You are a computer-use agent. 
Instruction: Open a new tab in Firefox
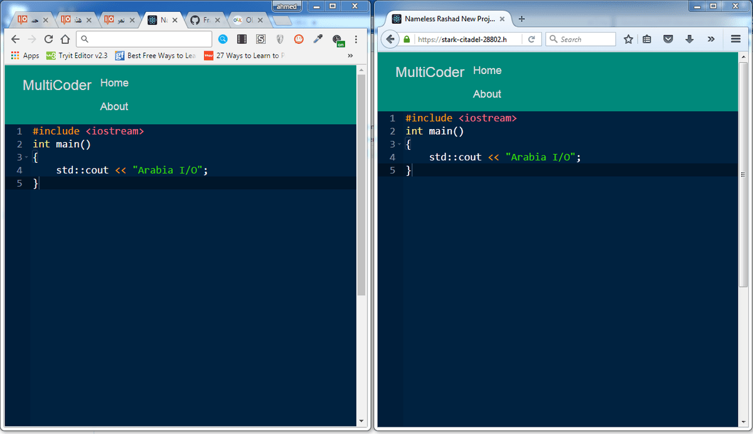[x=521, y=19]
